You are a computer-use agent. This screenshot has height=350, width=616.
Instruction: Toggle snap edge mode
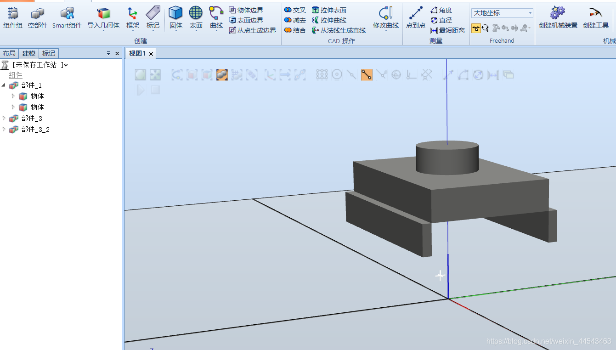coord(381,74)
